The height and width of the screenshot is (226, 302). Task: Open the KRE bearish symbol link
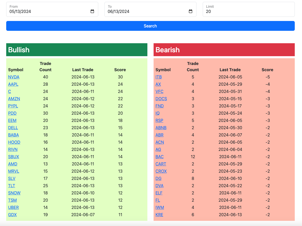pyautogui.click(x=159, y=215)
